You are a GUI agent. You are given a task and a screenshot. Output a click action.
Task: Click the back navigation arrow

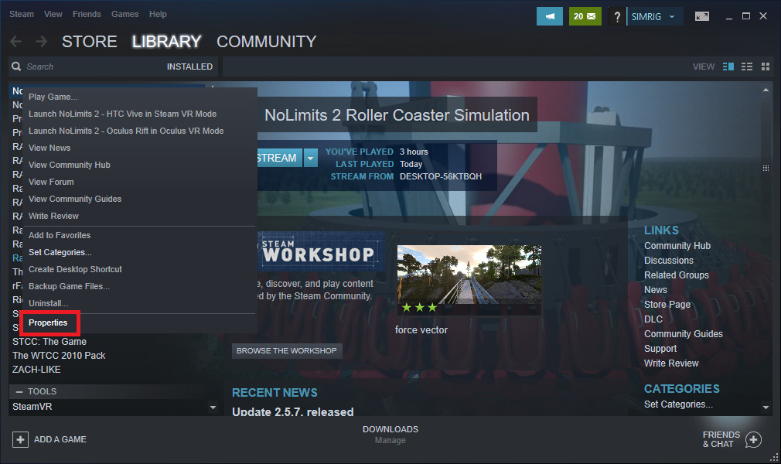pos(15,42)
